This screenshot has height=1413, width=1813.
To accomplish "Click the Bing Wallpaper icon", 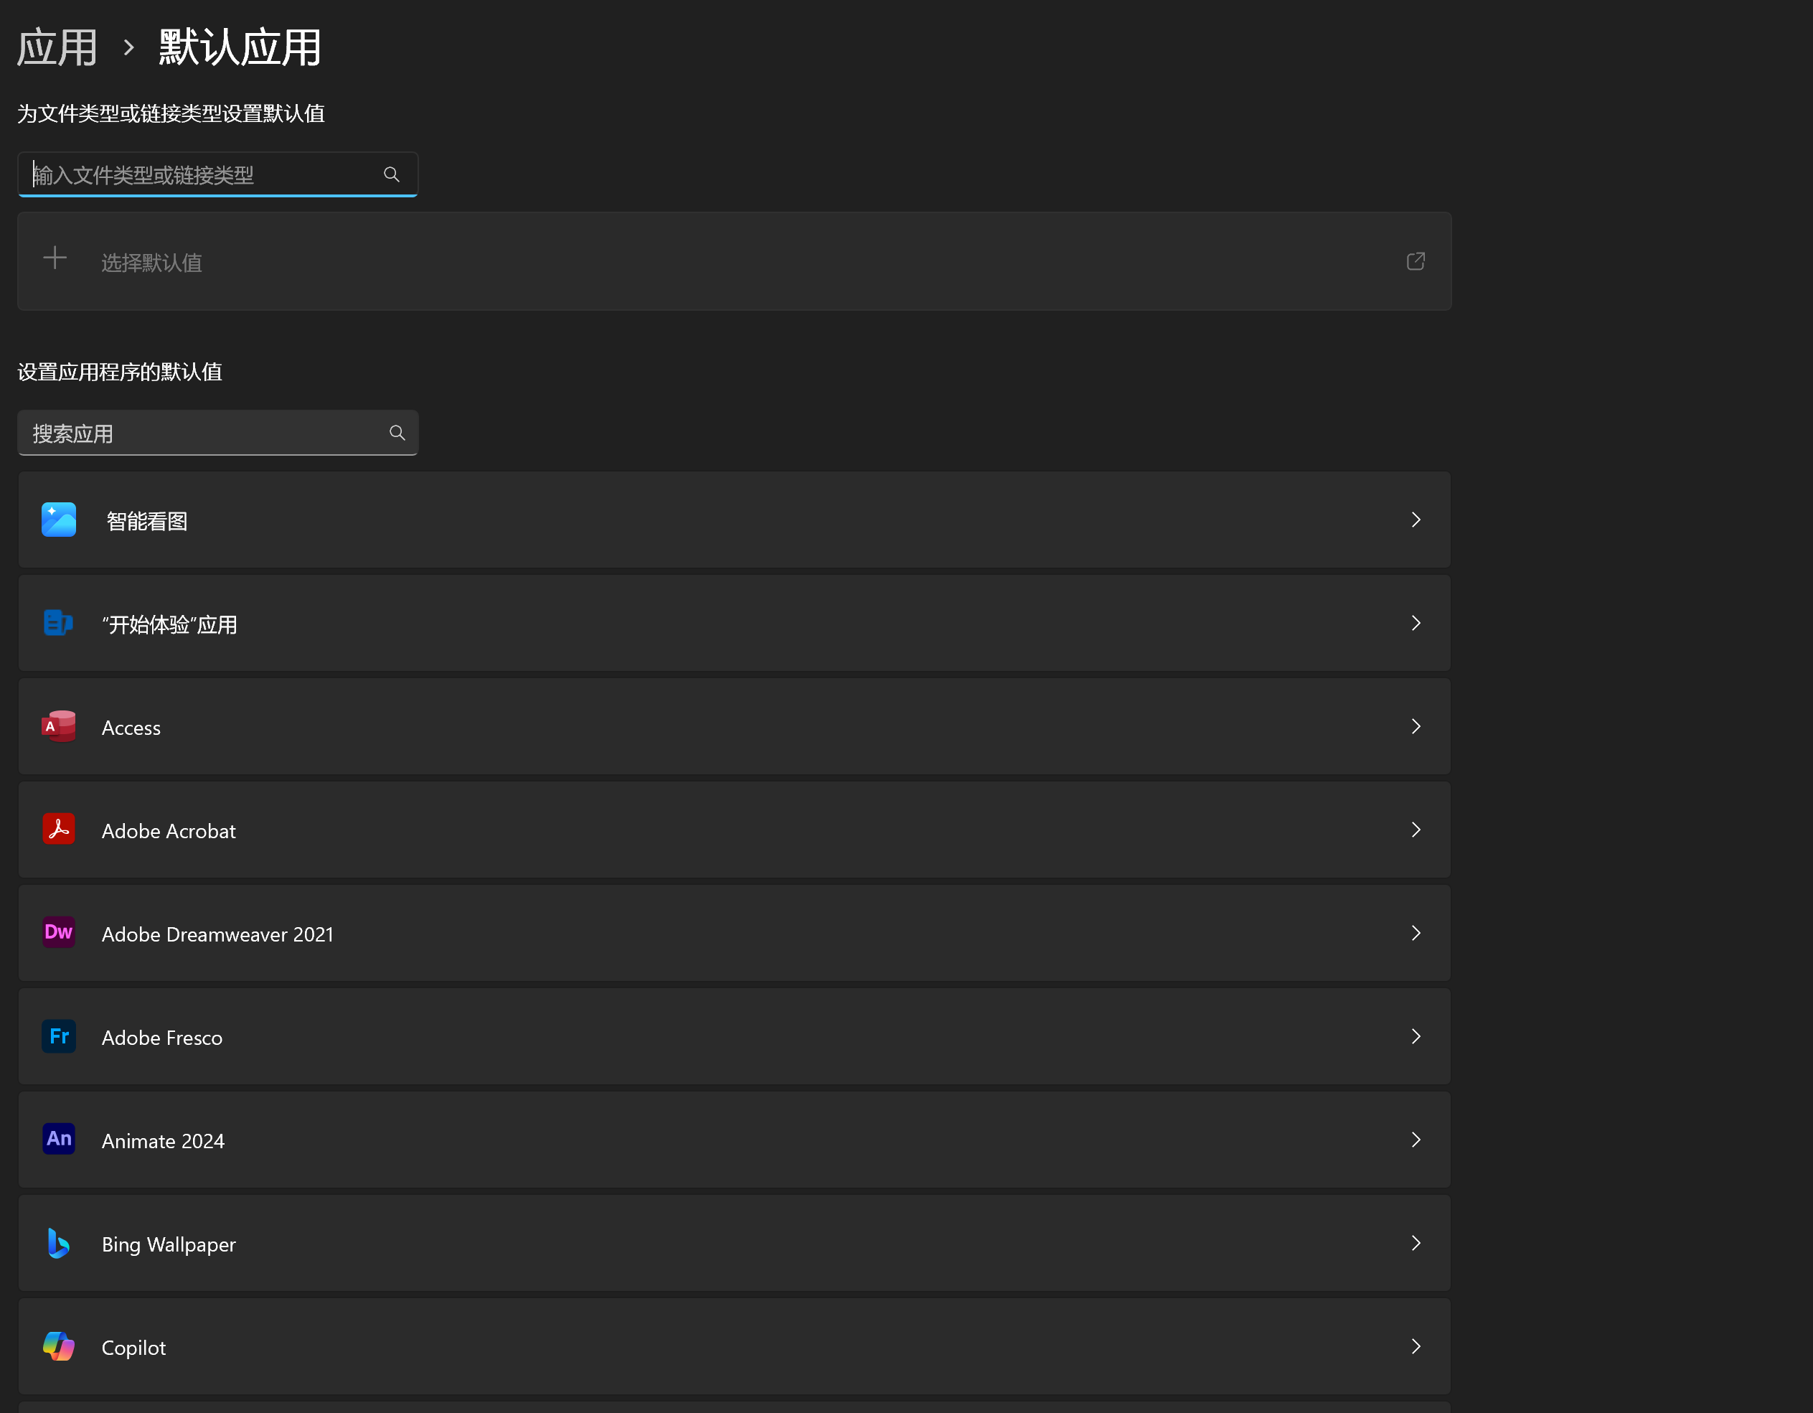I will [x=59, y=1243].
